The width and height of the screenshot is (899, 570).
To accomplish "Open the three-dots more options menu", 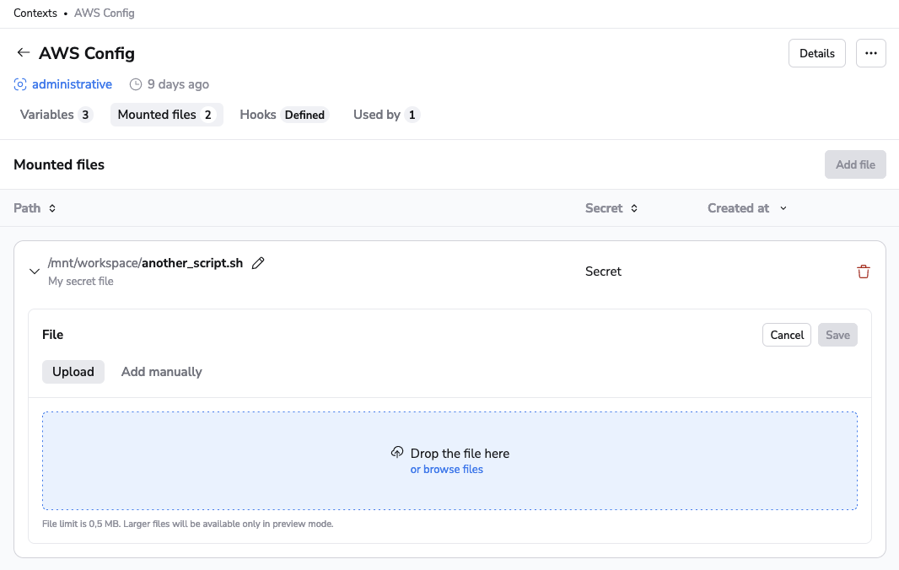I will coord(871,53).
